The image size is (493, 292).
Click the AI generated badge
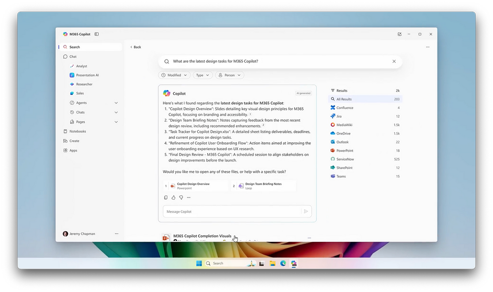[303, 93]
